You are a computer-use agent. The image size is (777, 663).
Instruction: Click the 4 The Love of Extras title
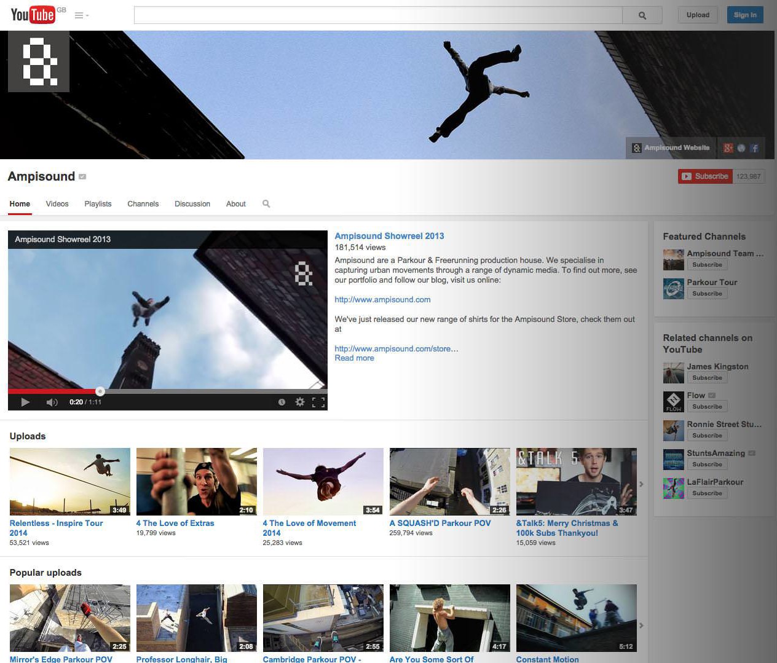pyautogui.click(x=175, y=524)
